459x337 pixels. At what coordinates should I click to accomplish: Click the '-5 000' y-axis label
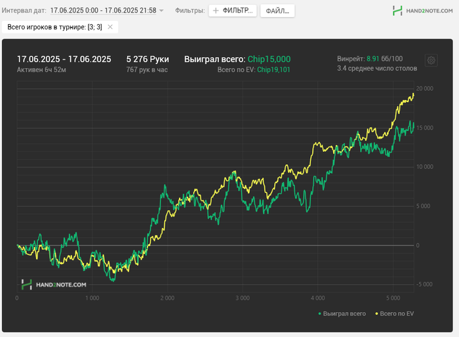pyautogui.click(x=424, y=285)
